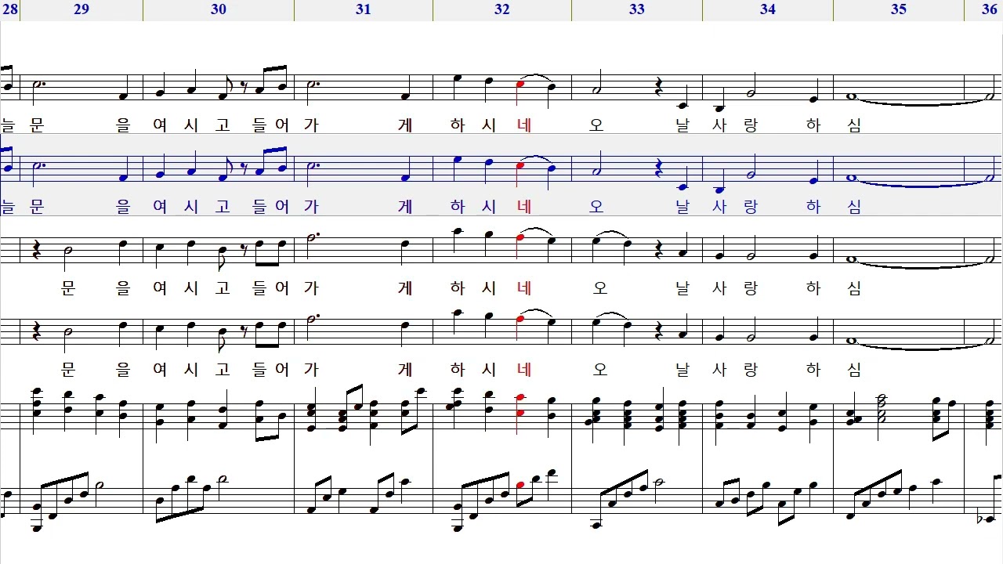The height and width of the screenshot is (564, 1003).
Task: Jump to measure 31 in the ruler
Action: coord(363,9)
